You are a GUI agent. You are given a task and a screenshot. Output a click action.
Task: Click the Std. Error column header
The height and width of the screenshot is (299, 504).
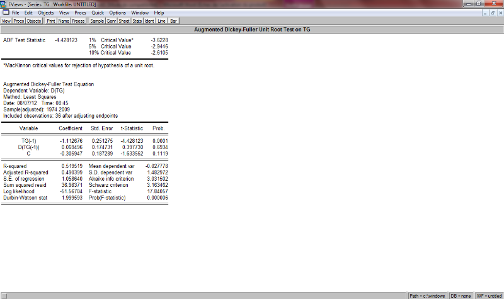pyautogui.click(x=101, y=128)
